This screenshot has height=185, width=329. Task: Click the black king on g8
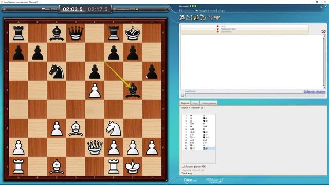133,33
